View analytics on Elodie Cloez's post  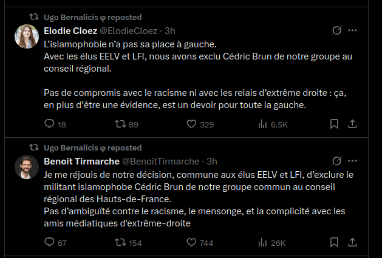click(263, 124)
